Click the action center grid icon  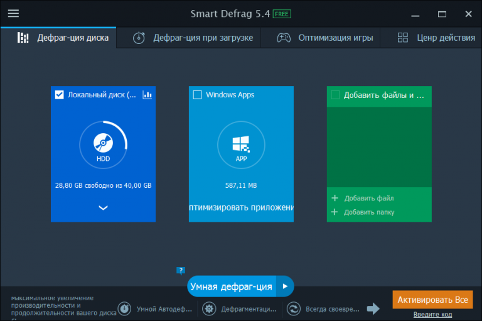[403, 38]
